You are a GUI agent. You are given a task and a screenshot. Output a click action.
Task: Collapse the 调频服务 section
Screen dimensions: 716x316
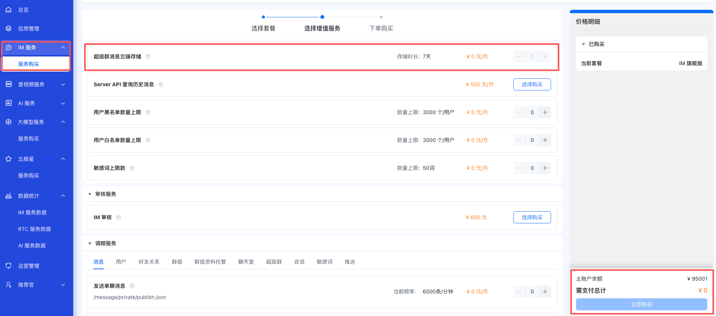click(90, 243)
